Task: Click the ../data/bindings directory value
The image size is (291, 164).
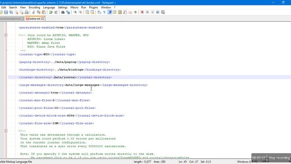Action: (69, 70)
